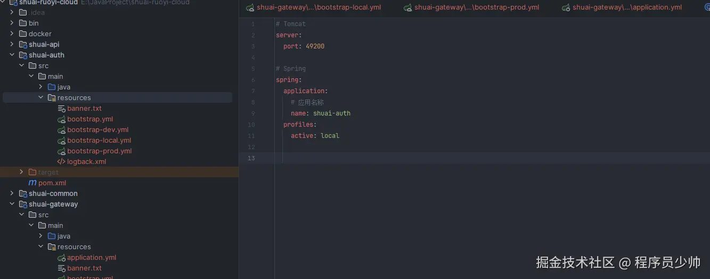Expand the shuai-common module node
This screenshot has width=710, height=279.
[x=12, y=194]
